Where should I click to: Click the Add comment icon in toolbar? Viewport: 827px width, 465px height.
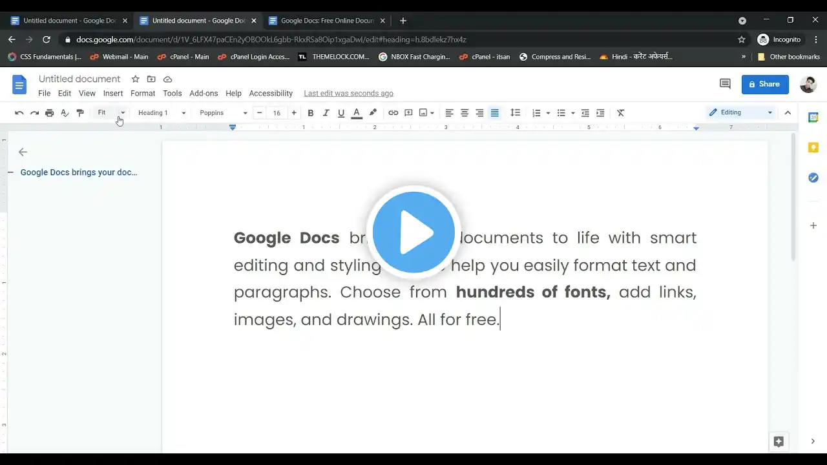(x=408, y=113)
